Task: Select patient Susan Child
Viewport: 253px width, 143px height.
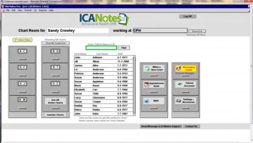Action: coord(104,94)
